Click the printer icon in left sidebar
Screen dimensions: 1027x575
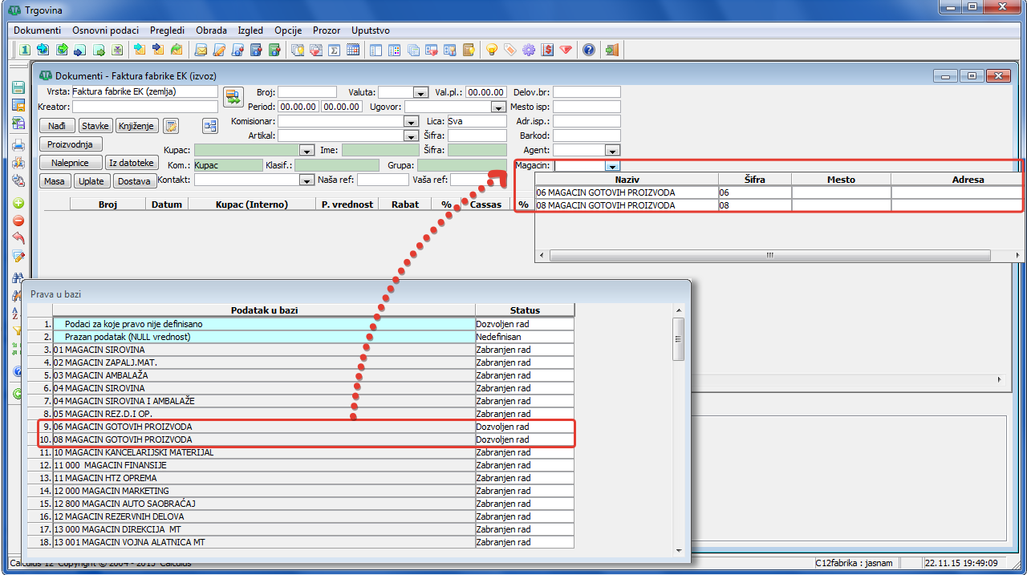18,145
